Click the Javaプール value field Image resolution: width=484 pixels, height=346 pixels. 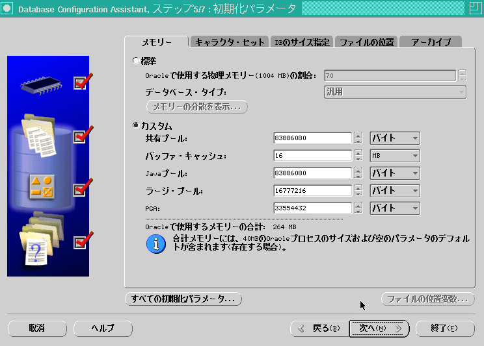point(312,173)
